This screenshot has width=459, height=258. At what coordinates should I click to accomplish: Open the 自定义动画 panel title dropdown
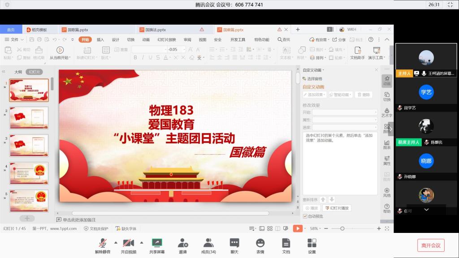(313, 70)
